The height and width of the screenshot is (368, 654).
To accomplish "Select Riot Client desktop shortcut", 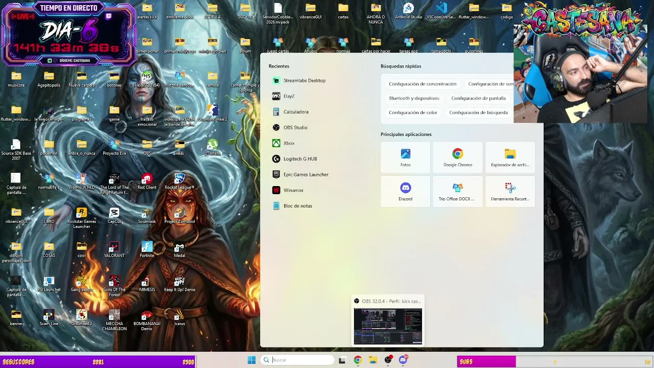I will coord(147,181).
